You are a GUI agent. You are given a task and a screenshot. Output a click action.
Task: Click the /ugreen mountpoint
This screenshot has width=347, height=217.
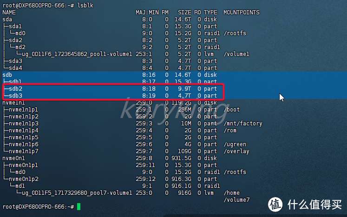(235, 144)
